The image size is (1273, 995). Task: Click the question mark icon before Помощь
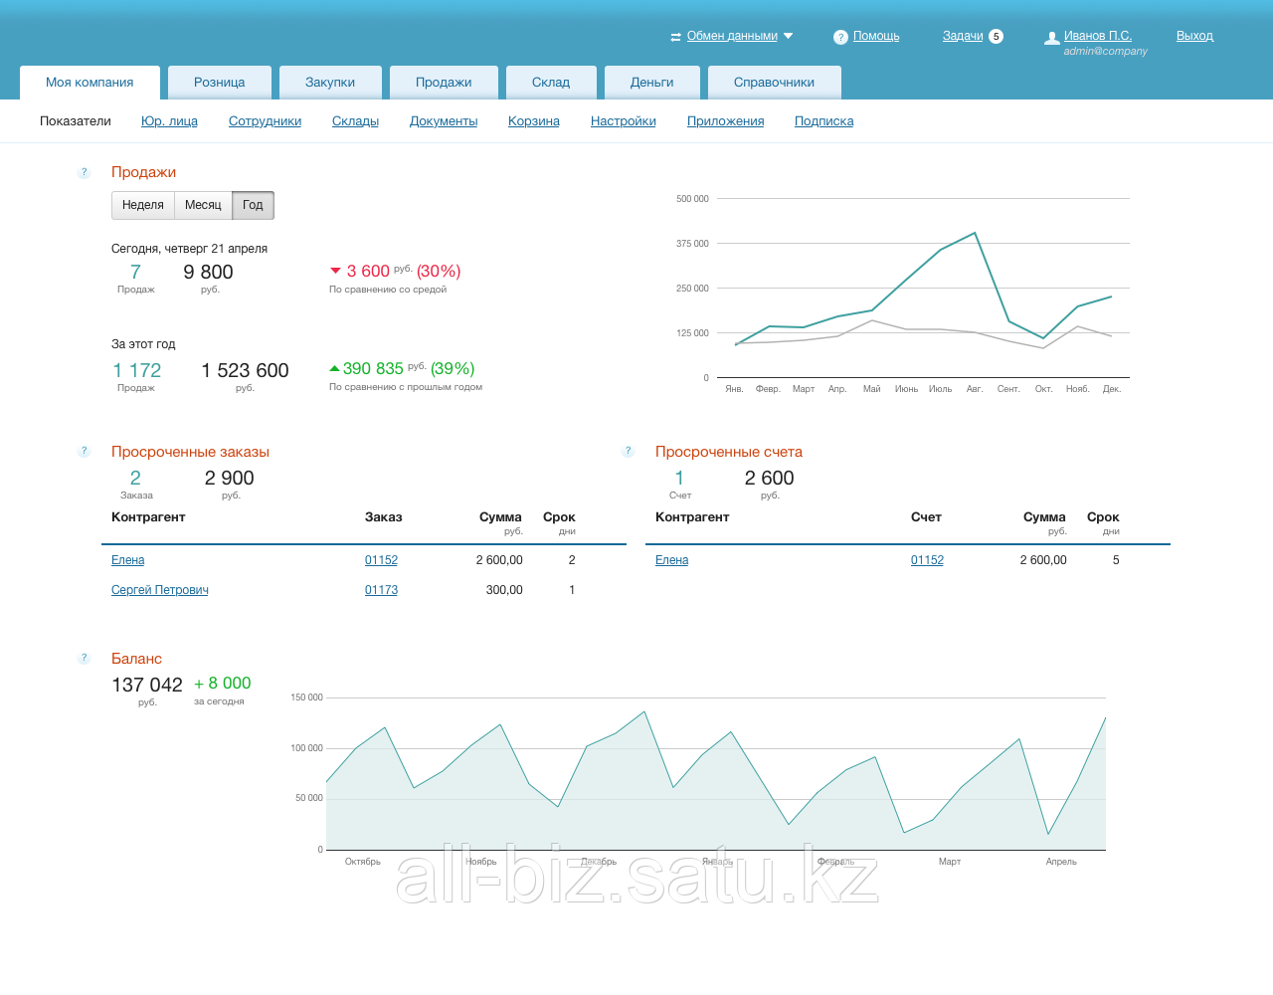point(840,37)
